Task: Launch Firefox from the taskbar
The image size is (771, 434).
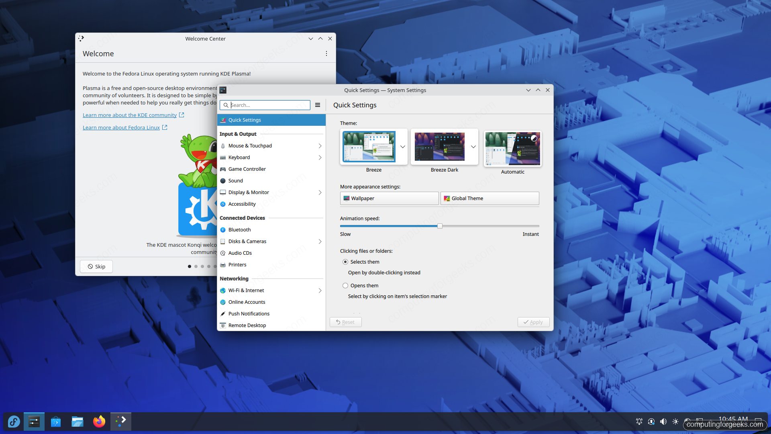Action: pyautogui.click(x=99, y=422)
